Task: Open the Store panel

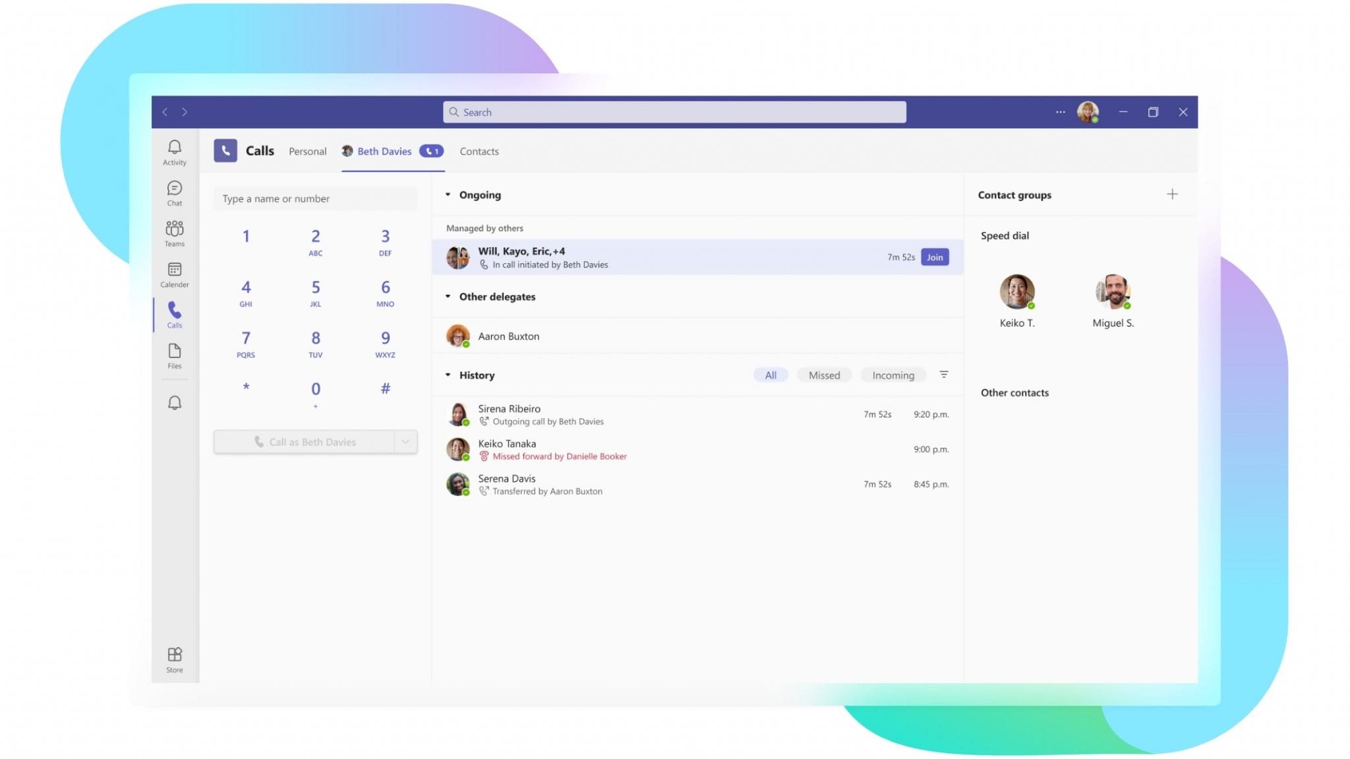Action: coord(174,659)
